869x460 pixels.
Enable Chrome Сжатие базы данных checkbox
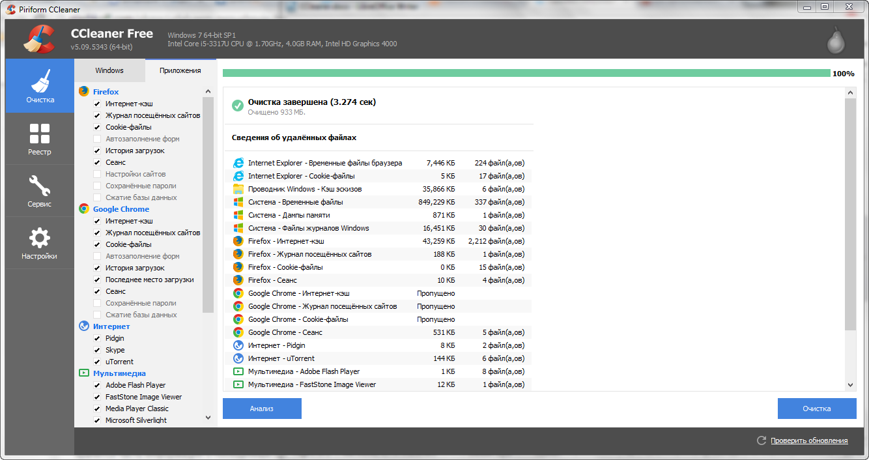click(x=97, y=315)
